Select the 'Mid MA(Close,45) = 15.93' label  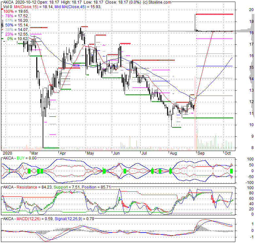(x=77, y=7)
